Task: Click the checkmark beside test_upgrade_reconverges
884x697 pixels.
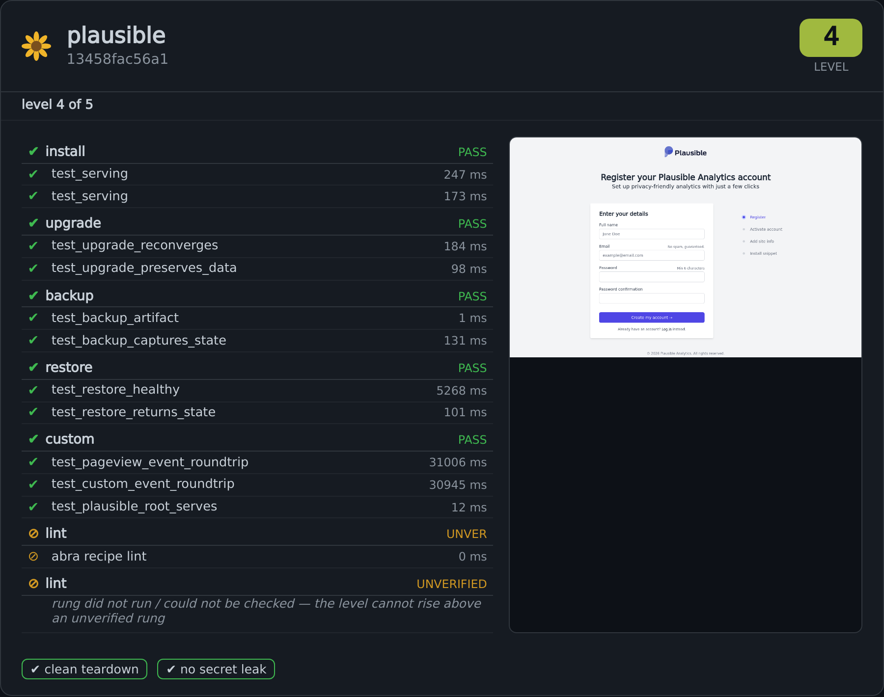Action: click(x=33, y=245)
